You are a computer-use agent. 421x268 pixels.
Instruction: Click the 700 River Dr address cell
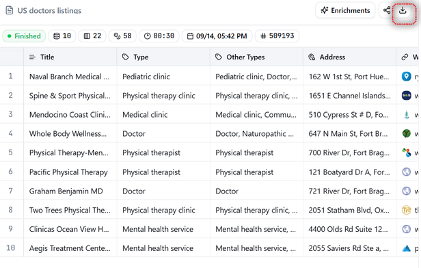tap(350, 152)
